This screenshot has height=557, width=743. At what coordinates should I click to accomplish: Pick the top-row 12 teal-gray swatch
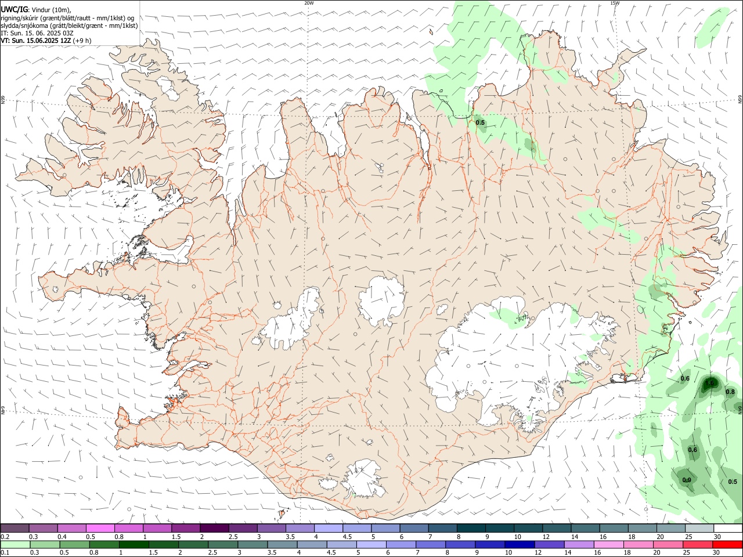[557, 528]
